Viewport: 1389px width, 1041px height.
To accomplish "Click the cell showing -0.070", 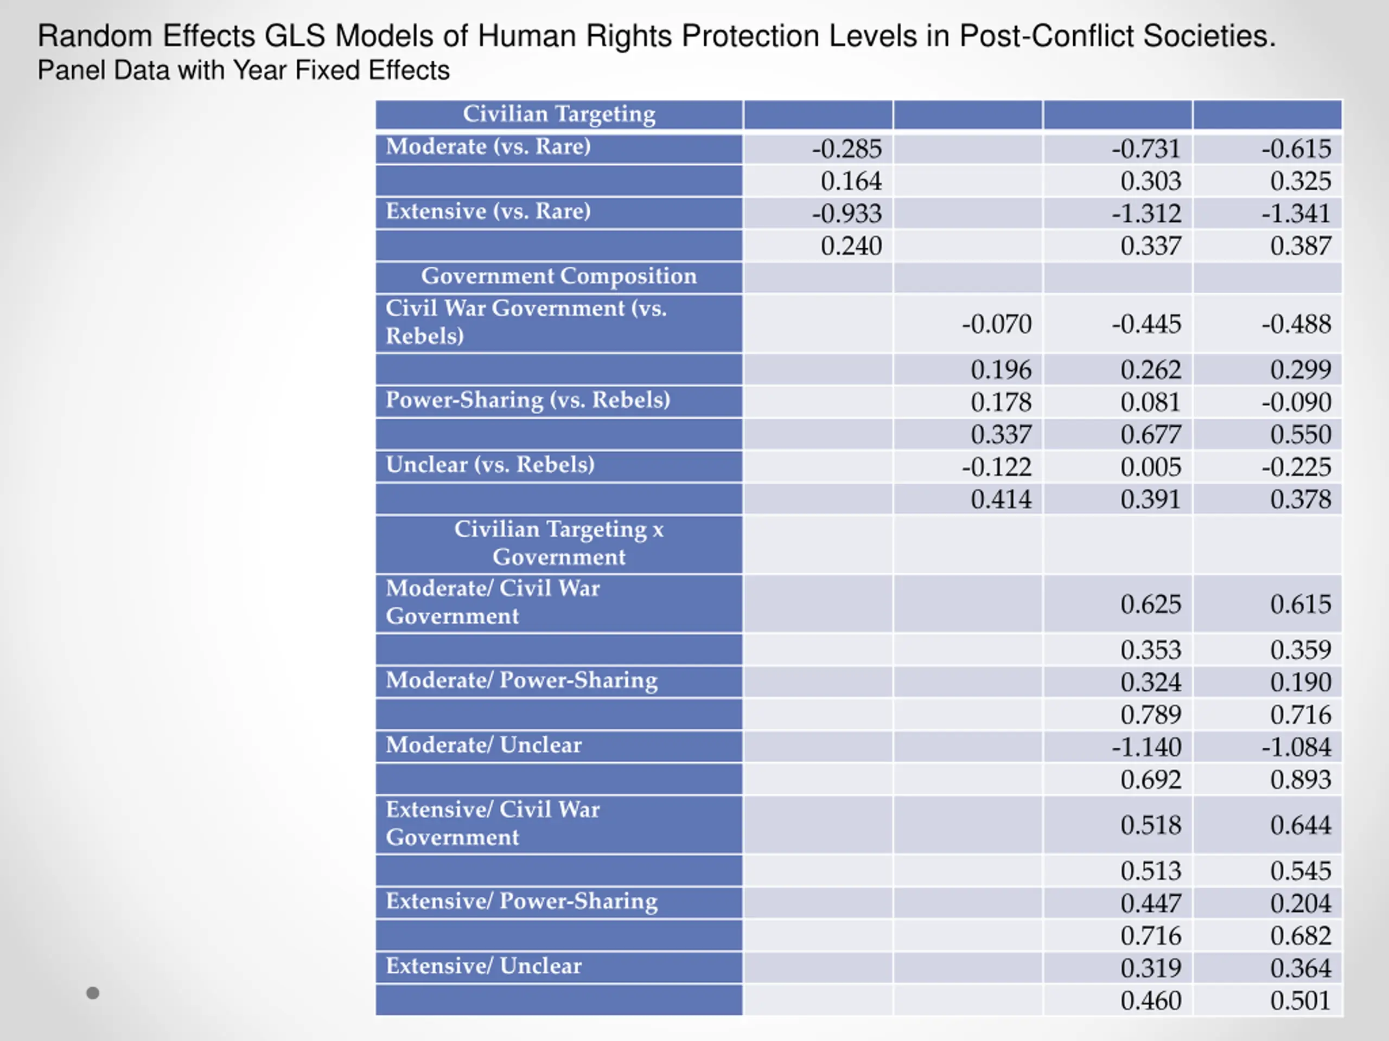I will point(997,324).
